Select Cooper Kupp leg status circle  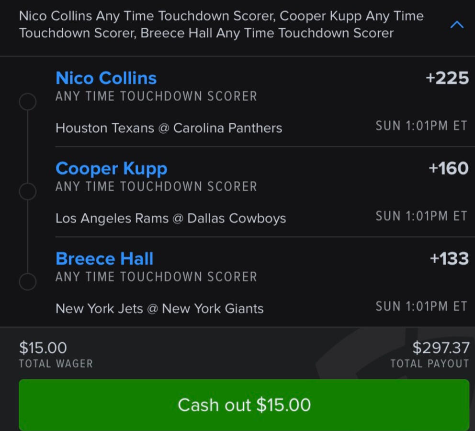[28, 191]
